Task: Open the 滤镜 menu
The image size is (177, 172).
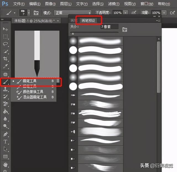Action: 114,4
